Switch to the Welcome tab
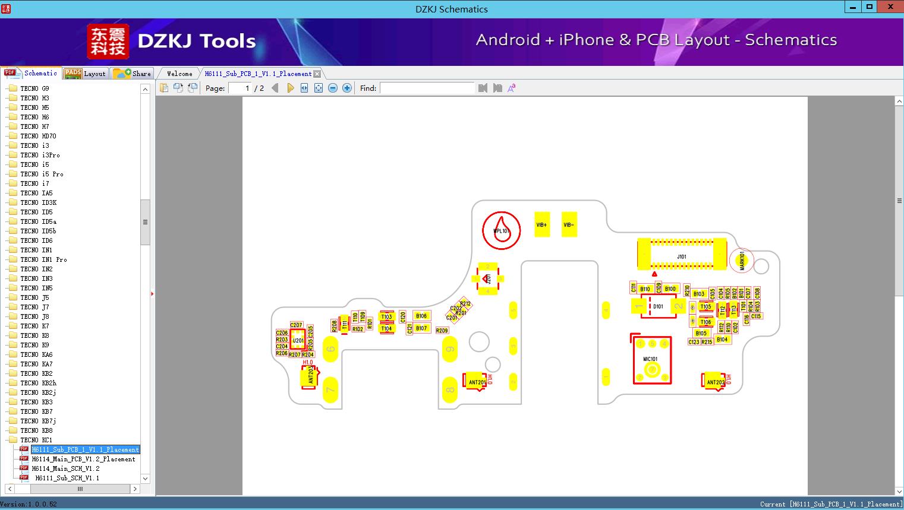Screen dimensions: 904x510 179,74
